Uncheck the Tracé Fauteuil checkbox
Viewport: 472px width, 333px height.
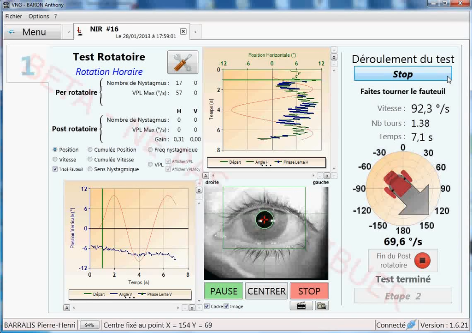tap(55, 169)
